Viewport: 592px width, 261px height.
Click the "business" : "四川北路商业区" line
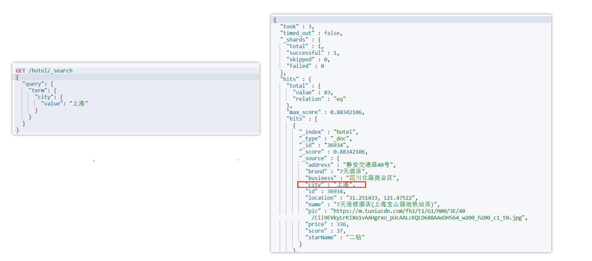[352, 178]
